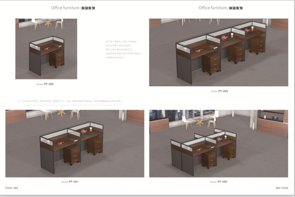
Task: Click the 084 / PAGE page number
Action: pyautogui.click(x=282, y=187)
